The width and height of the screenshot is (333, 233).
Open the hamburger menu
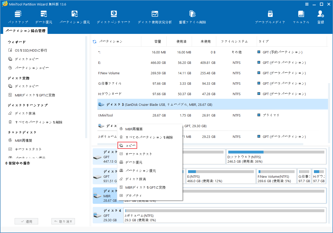click(x=306, y=4)
